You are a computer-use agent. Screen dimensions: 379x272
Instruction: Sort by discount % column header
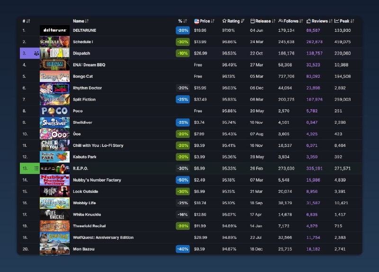182,21
